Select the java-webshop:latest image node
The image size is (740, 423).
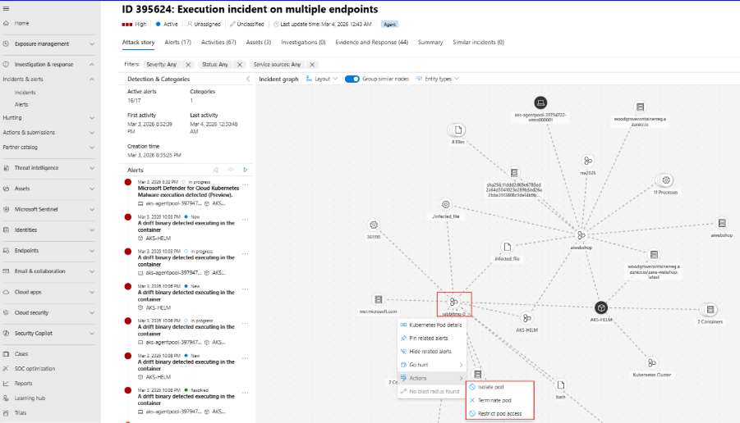pyautogui.click(x=654, y=255)
